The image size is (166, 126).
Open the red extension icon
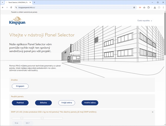tap(140, 8)
